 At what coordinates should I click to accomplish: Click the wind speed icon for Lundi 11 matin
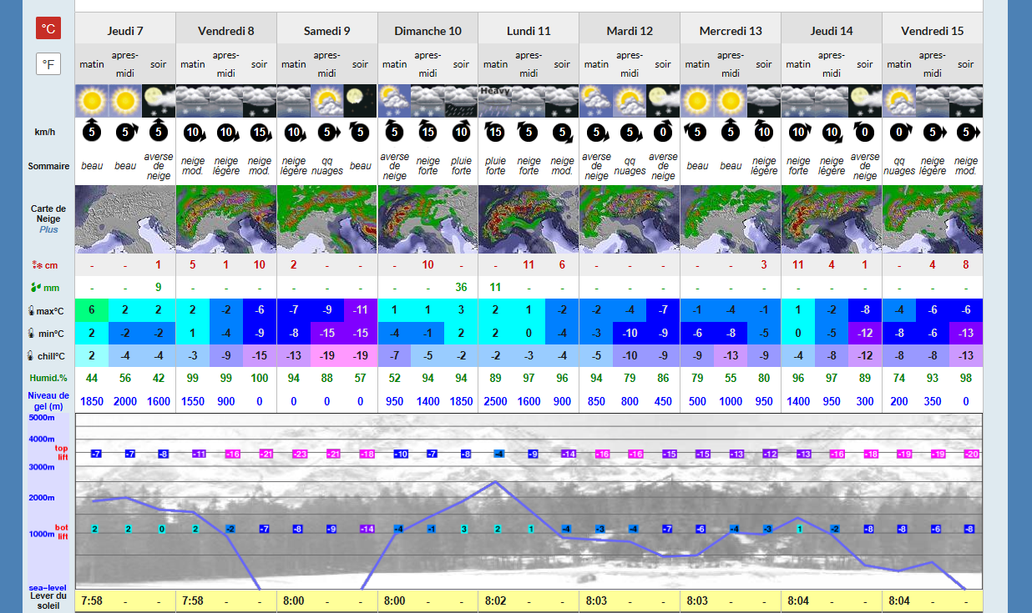495,133
